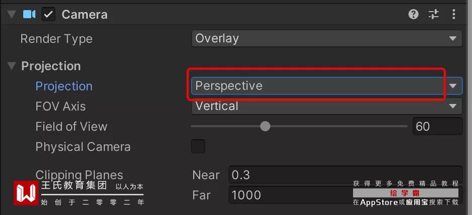Collapse the Projection section foldout

[x=11, y=66]
